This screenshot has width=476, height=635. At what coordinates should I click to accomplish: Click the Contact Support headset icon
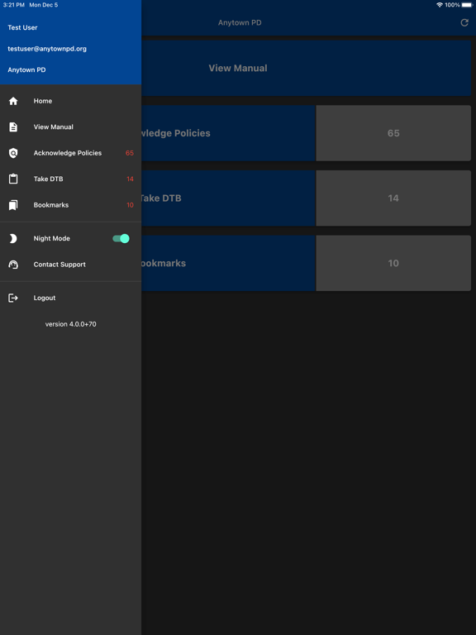tap(13, 265)
